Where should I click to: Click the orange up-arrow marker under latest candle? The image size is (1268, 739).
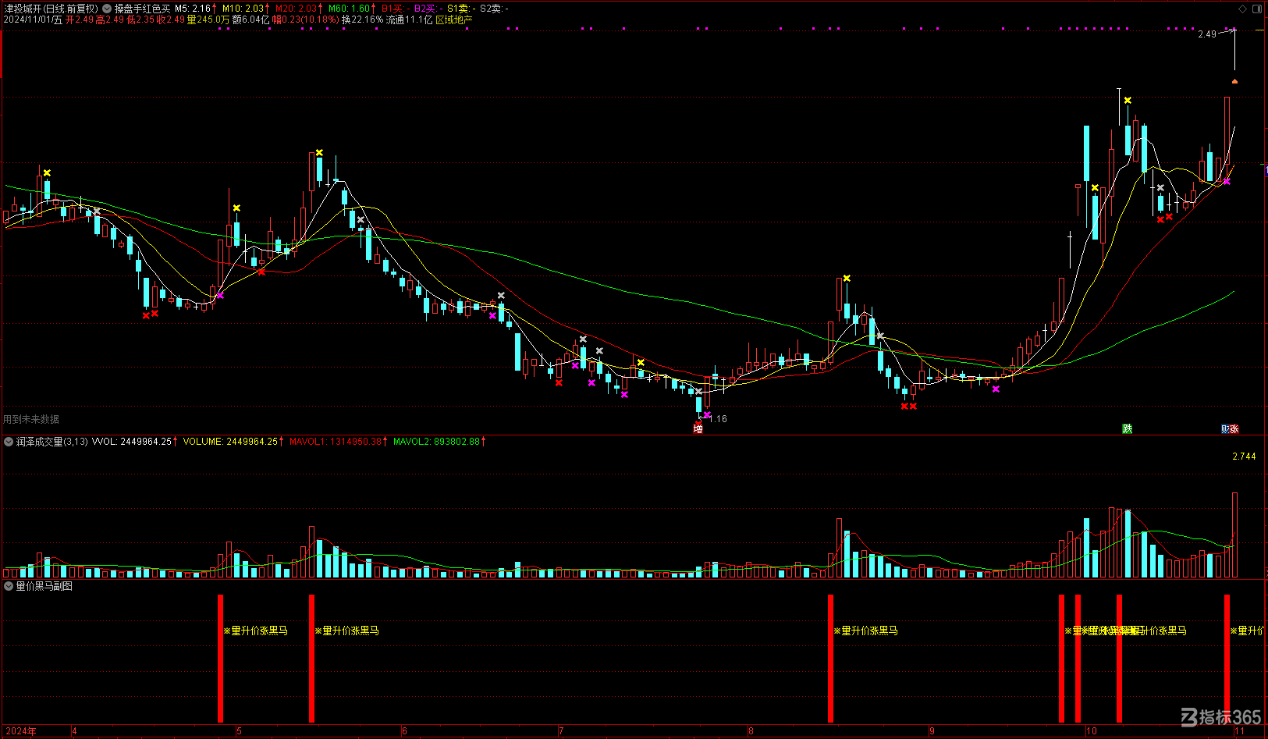coord(1234,81)
